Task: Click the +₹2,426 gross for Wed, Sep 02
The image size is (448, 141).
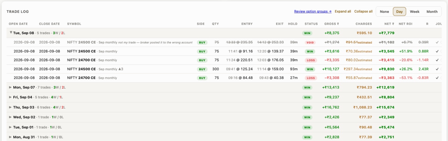Action: point(332,117)
